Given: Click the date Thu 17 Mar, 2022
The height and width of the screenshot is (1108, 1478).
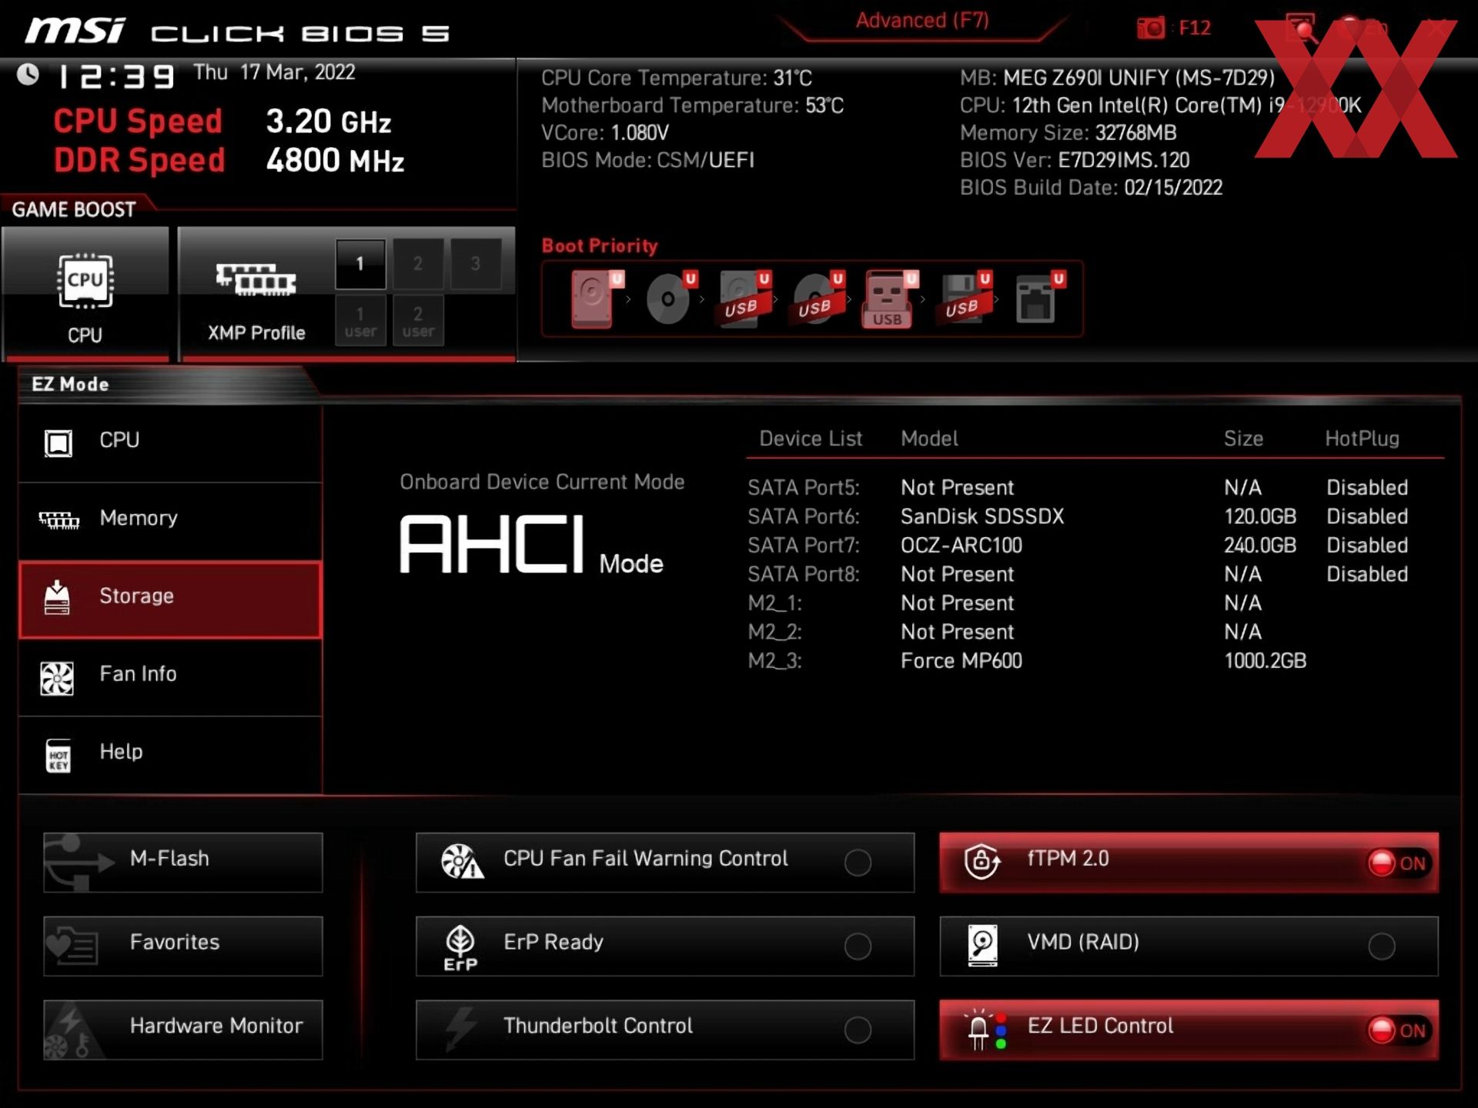Looking at the screenshot, I should tap(274, 72).
